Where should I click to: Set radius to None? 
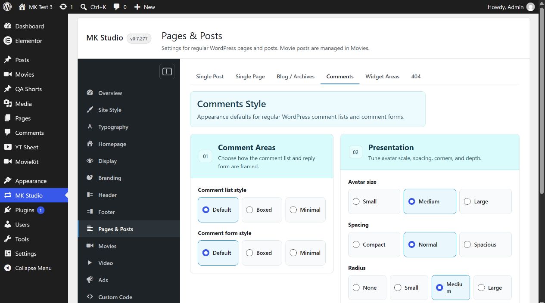(367, 288)
